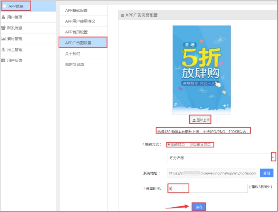Viewport: 278px width, 212px height.
Task: Click the 群发消息 group icon
Action: 3,28
